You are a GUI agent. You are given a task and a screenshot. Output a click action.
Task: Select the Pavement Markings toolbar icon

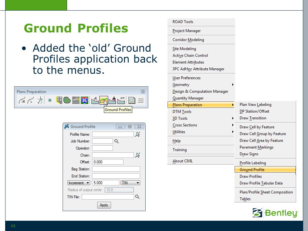pyautogui.click(x=76, y=100)
